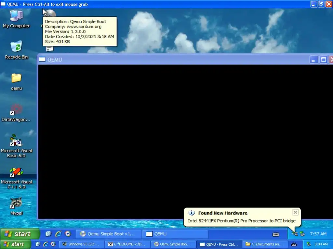333x249 pixels.
Task: Switch to QEMU - Press Ctrl taskbar button
Action: [x=219, y=244]
